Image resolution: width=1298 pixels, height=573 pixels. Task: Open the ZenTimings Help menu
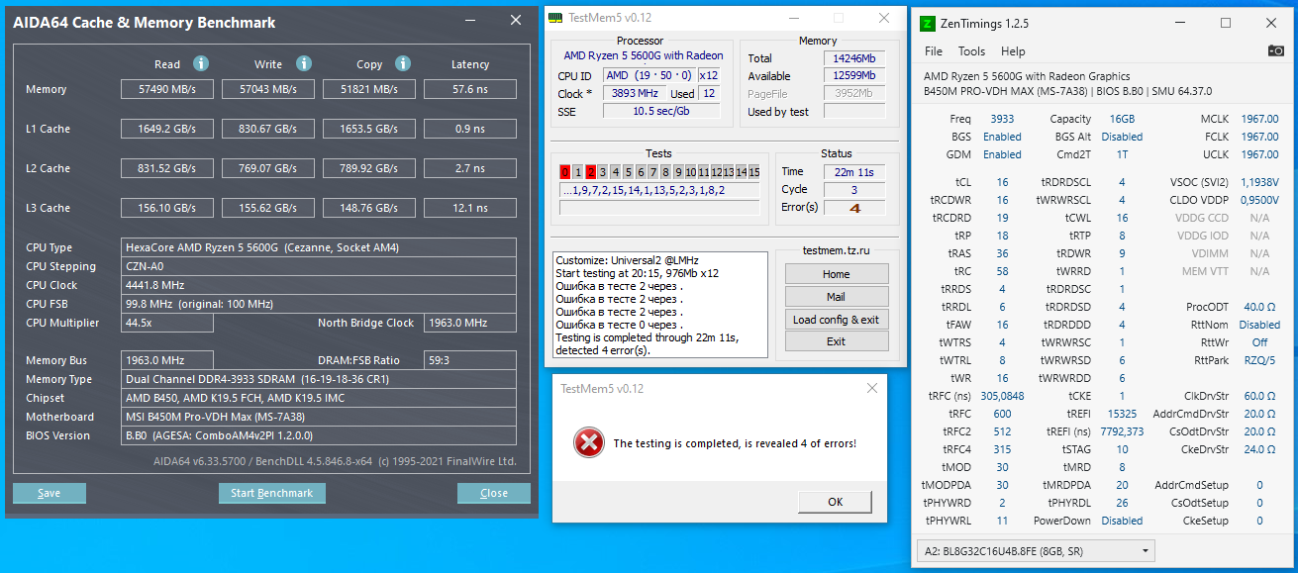tap(1013, 51)
